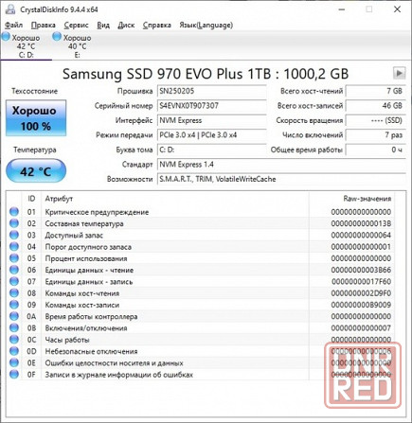Click status circle for Небезопасные отключения
This screenshot has height=423, width=412.
point(14,351)
